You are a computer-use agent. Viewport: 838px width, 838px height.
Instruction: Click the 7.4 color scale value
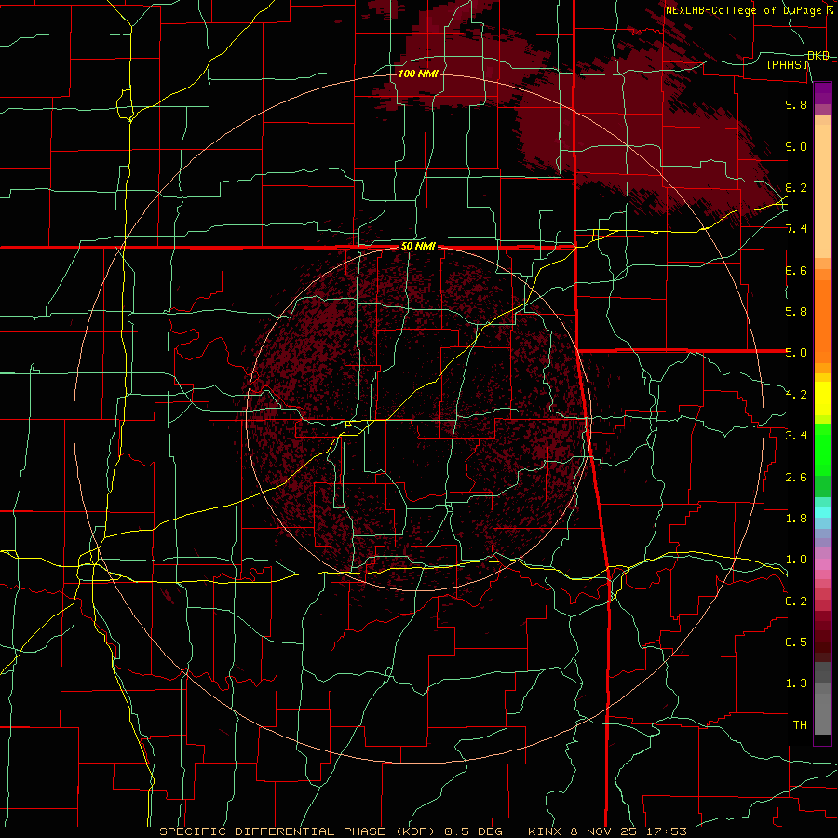(796, 229)
